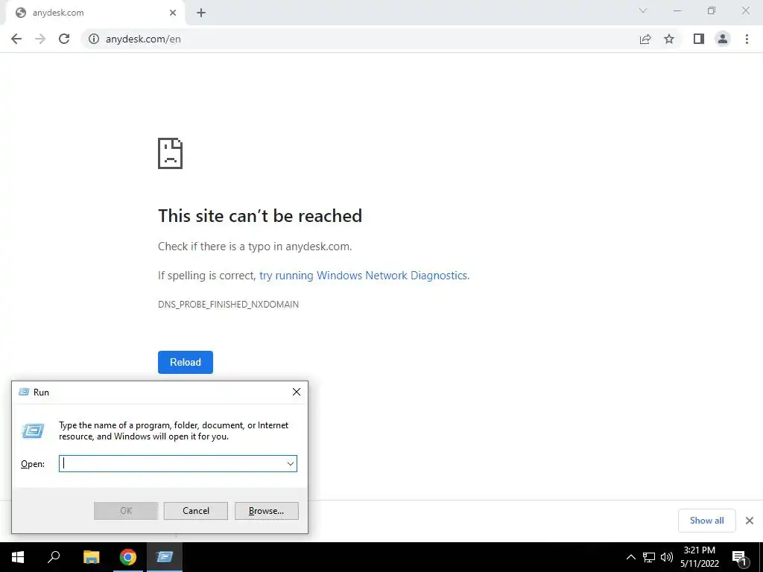
Task: Toggle the browser side panel
Action: (x=699, y=39)
